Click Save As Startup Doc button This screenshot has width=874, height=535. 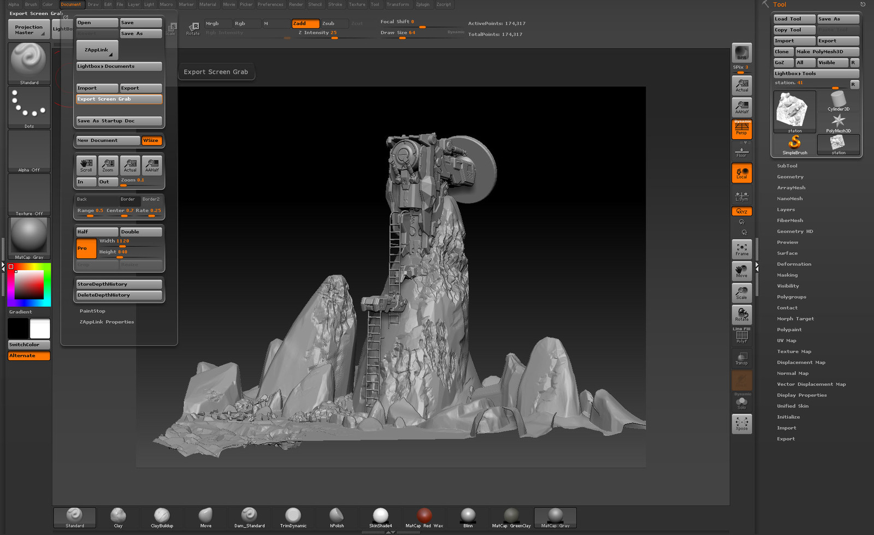coord(119,121)
